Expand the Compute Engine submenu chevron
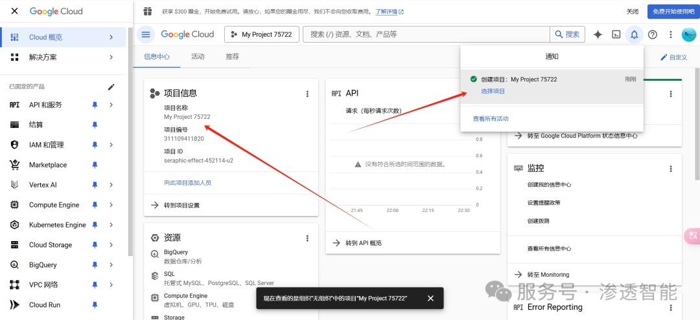The width and height of the screenshot is (700, 320). (111, 205)
